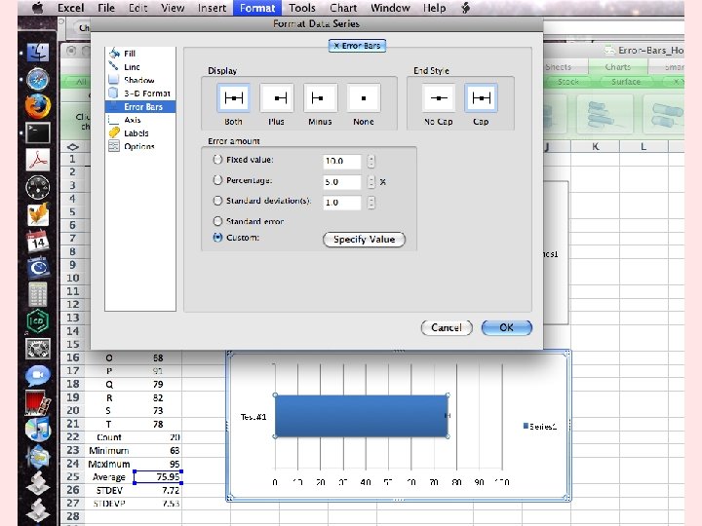Image resolution: width=702 pixels, height=526 pixels.
Task: Click OK in Format Data Series
Action: 507,327
